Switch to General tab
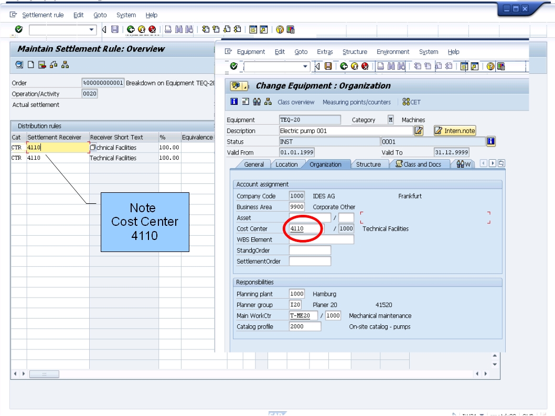 254,165
